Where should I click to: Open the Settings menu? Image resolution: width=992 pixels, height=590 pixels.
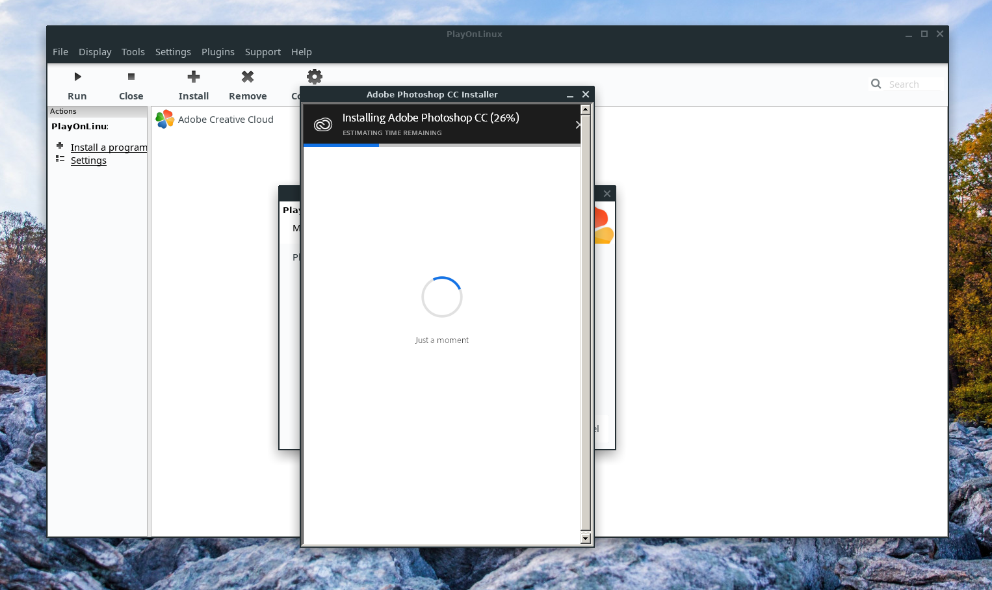pyautogui.click(x=173, y=52)
